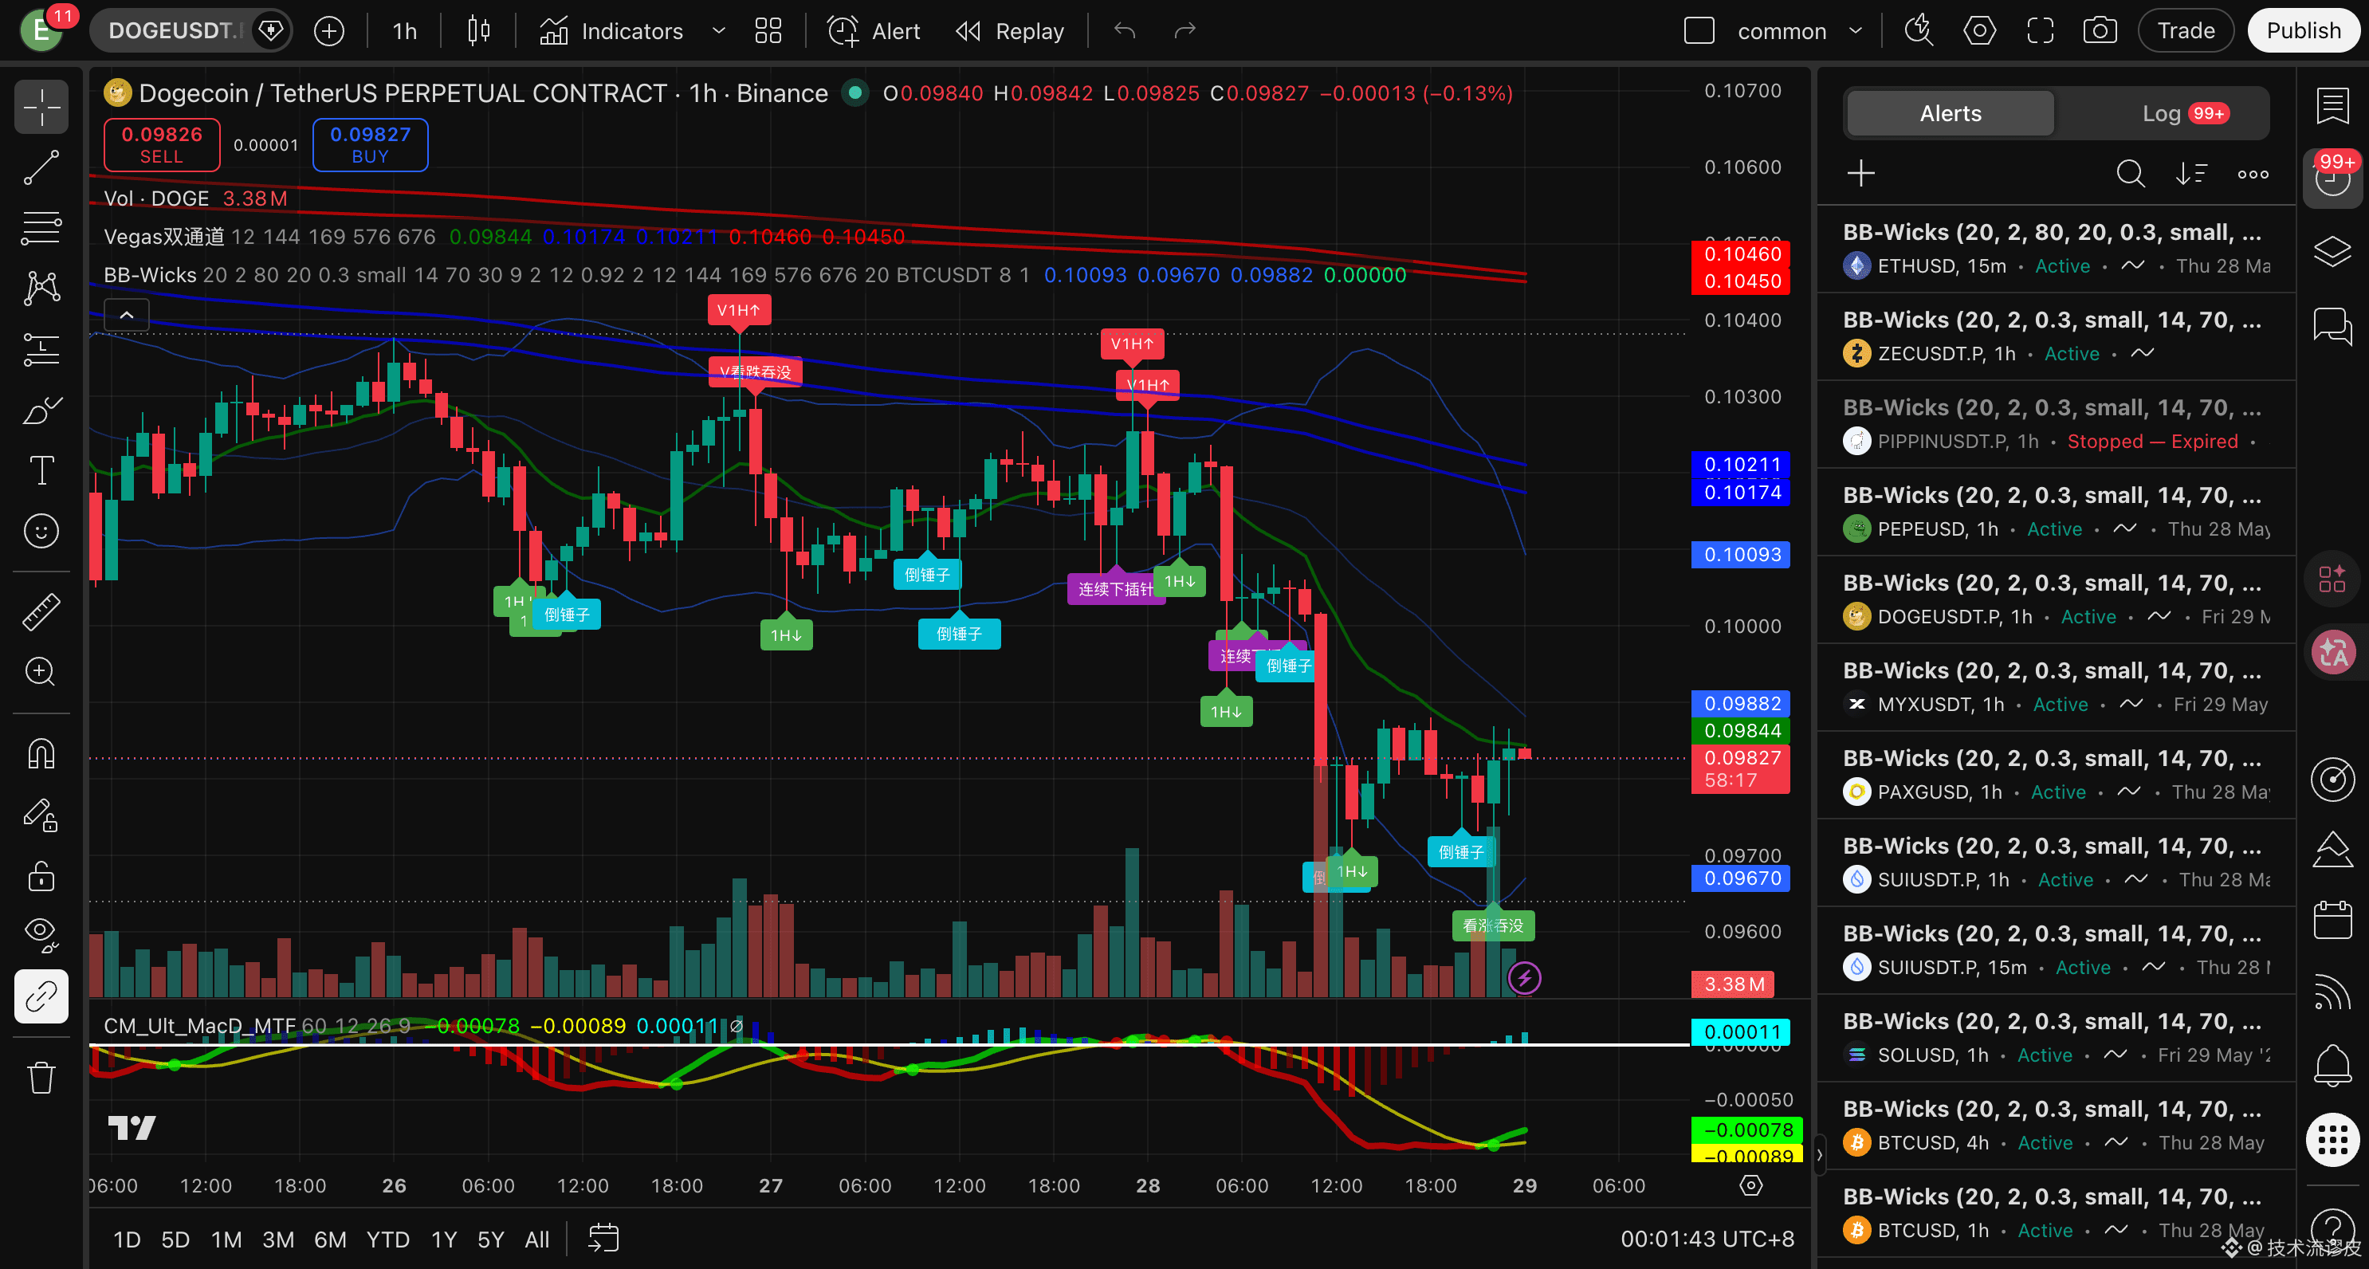This screenshot has width=2369, height=1269.
Task: Undo the last chart action
Action: [x=1124, y=31]
